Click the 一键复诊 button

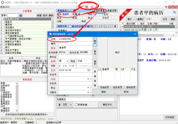click(139, 19)
